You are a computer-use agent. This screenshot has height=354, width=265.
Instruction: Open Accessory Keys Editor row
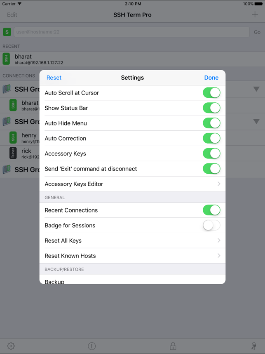[x=132, y=184]
